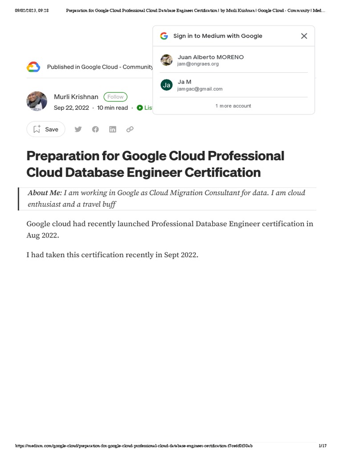Viewport: 342px width, 457px height.
Task: Open Murli Krishnan's author profile link
Action: pyautogui.click(x=76, y=97)
